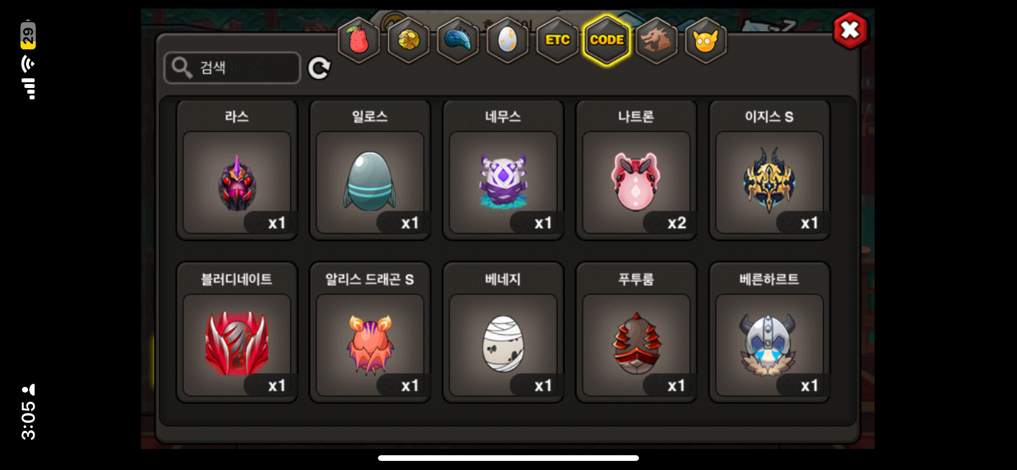This screenshot has height=470, width=1017.
Task: Select the 라스 egg item
Action: [237, 170]
